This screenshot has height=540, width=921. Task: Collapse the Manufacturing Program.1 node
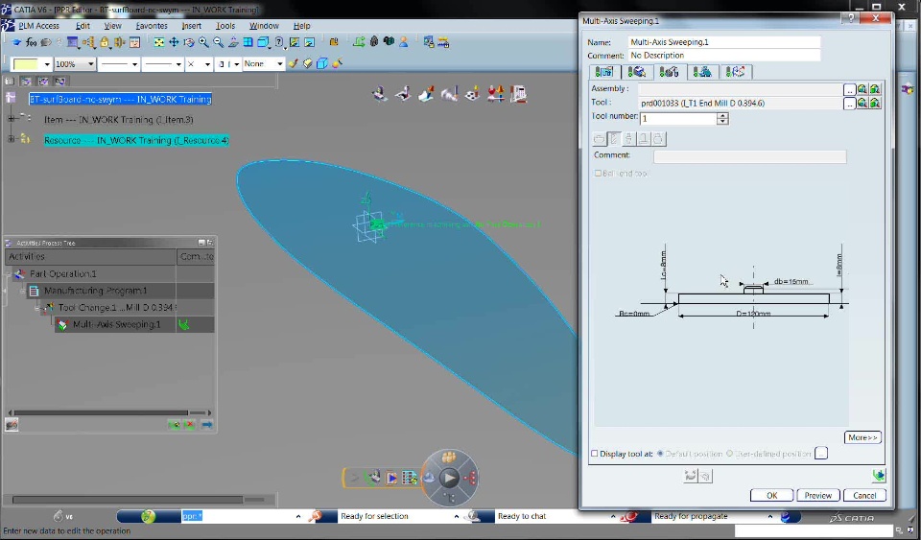tap(23, 291)
